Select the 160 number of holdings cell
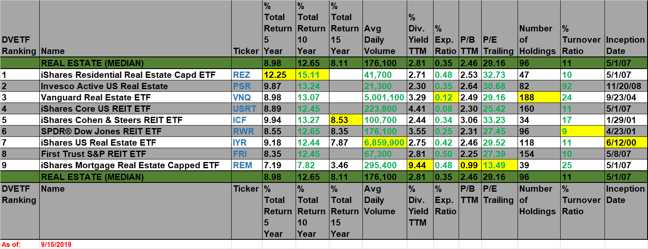The height and width of the screenshot is (249, 648). (x=539, y=109)
